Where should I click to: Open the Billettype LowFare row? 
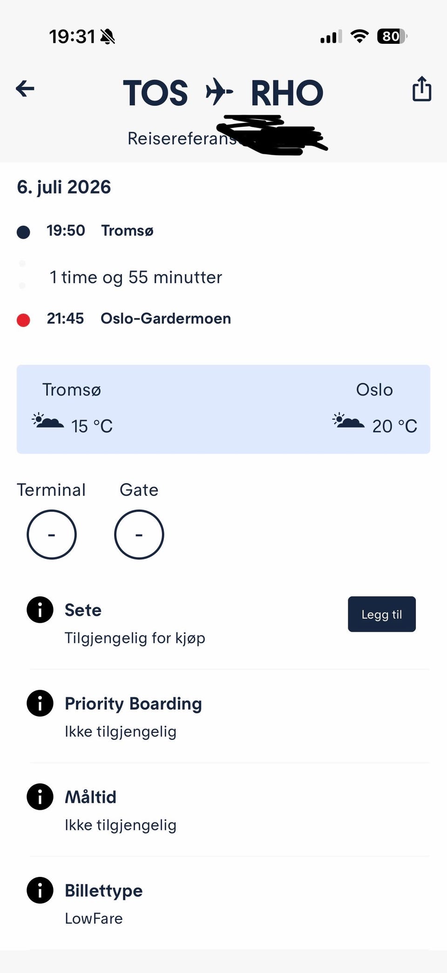click(x=228, y=904)
